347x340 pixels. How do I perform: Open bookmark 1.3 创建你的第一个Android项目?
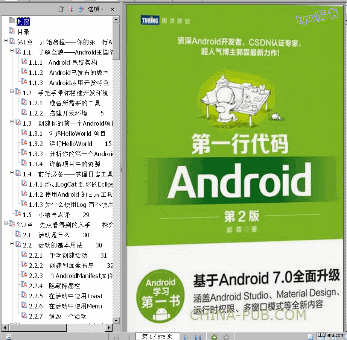(x=68, y=123)
